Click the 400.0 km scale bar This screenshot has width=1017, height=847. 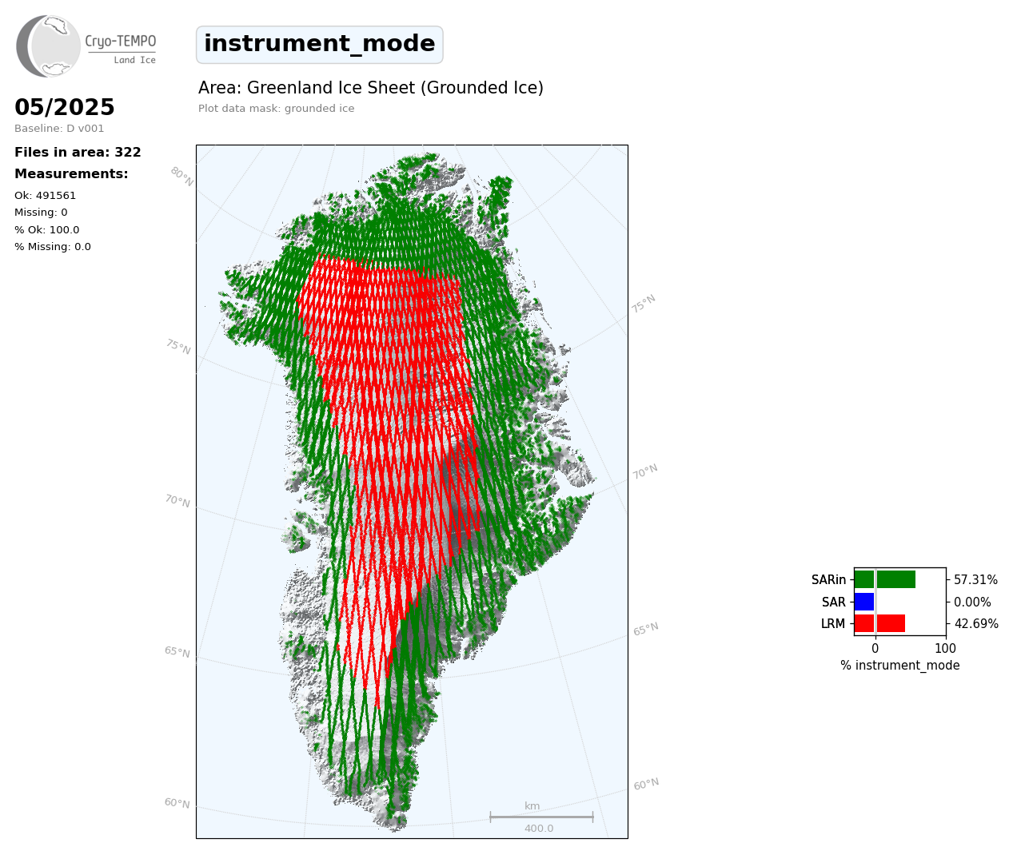click(541, 817)
